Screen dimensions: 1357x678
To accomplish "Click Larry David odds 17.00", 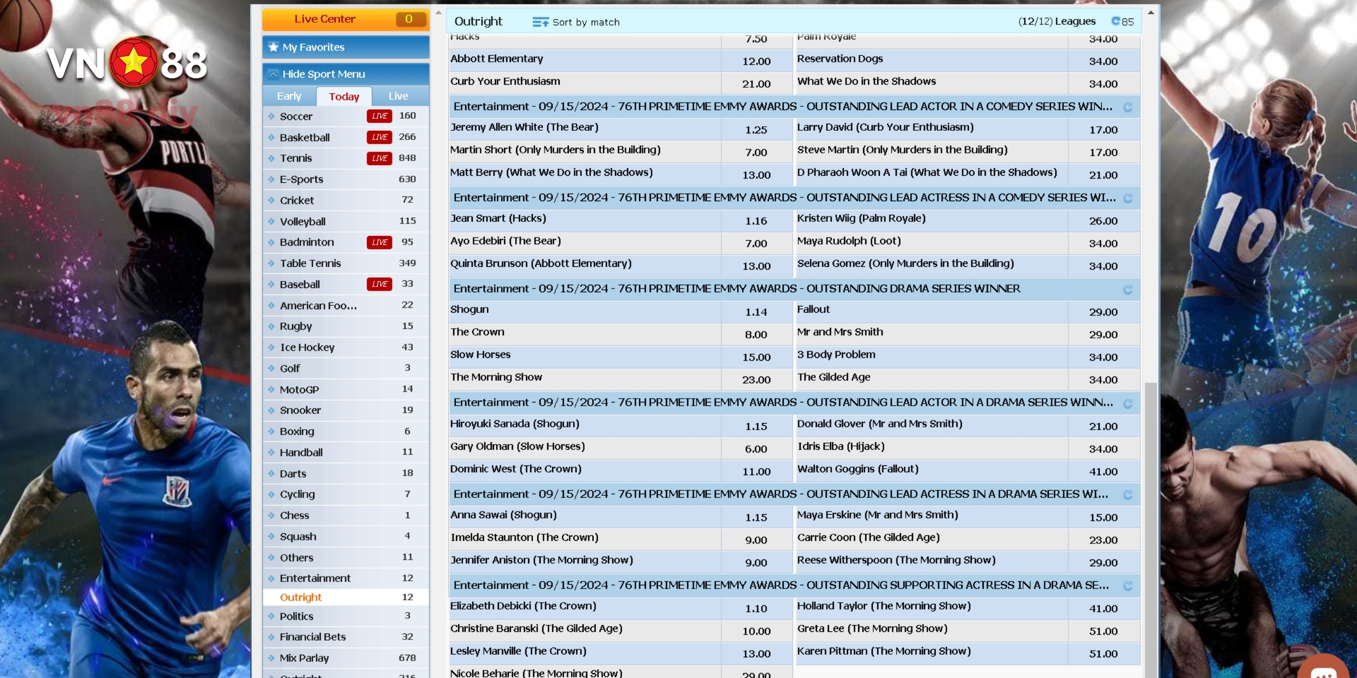I will [1104, 130].
